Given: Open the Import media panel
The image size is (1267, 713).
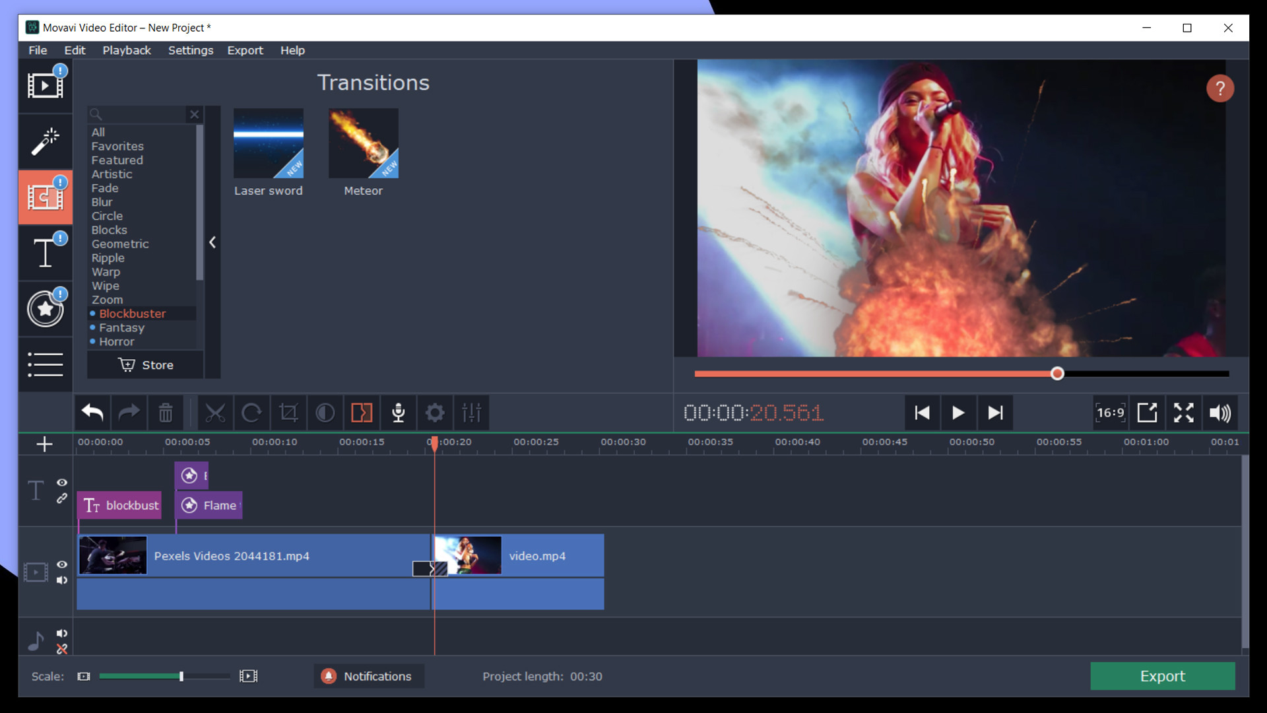Looking at the screenshot, I should [45, 85].
